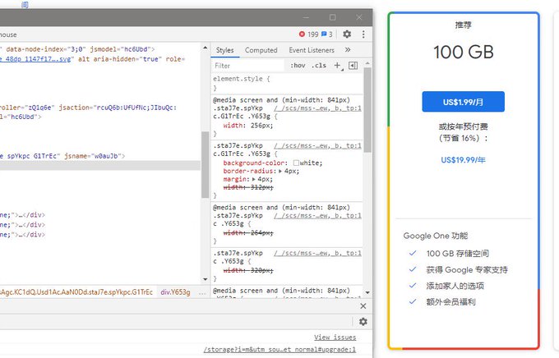Open stylesheet source link above background-color rule
This screenshot has width=559, height=358.
317,145
